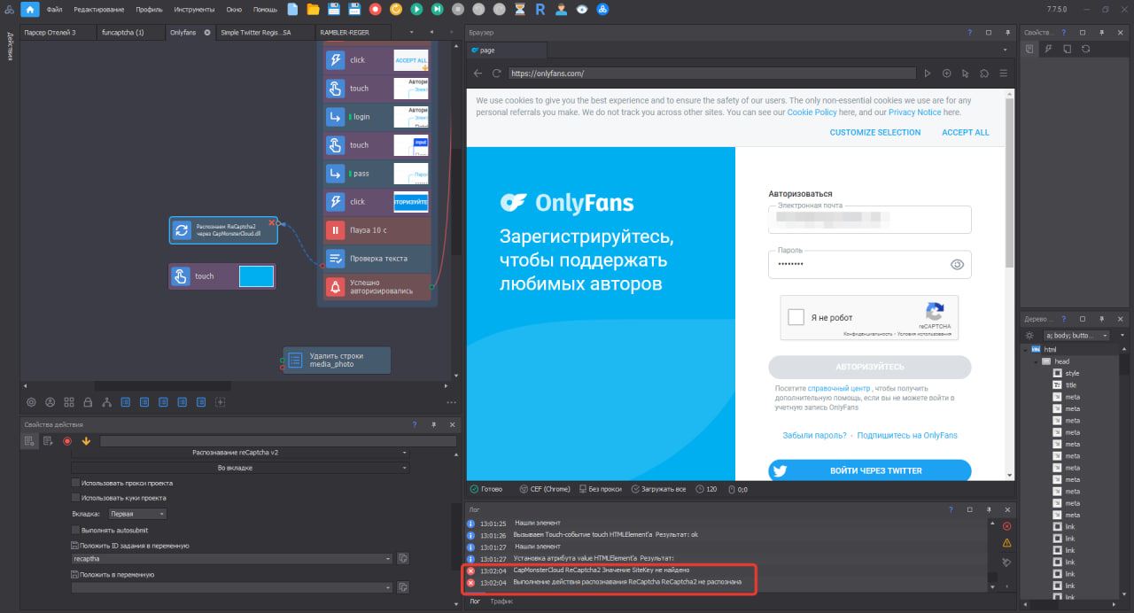Check the 'Я не робот' reCAPTCHA box

pos(796,317)
